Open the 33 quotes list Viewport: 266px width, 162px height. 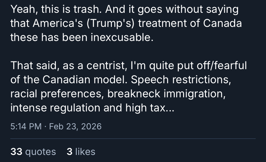pos(33,151)
